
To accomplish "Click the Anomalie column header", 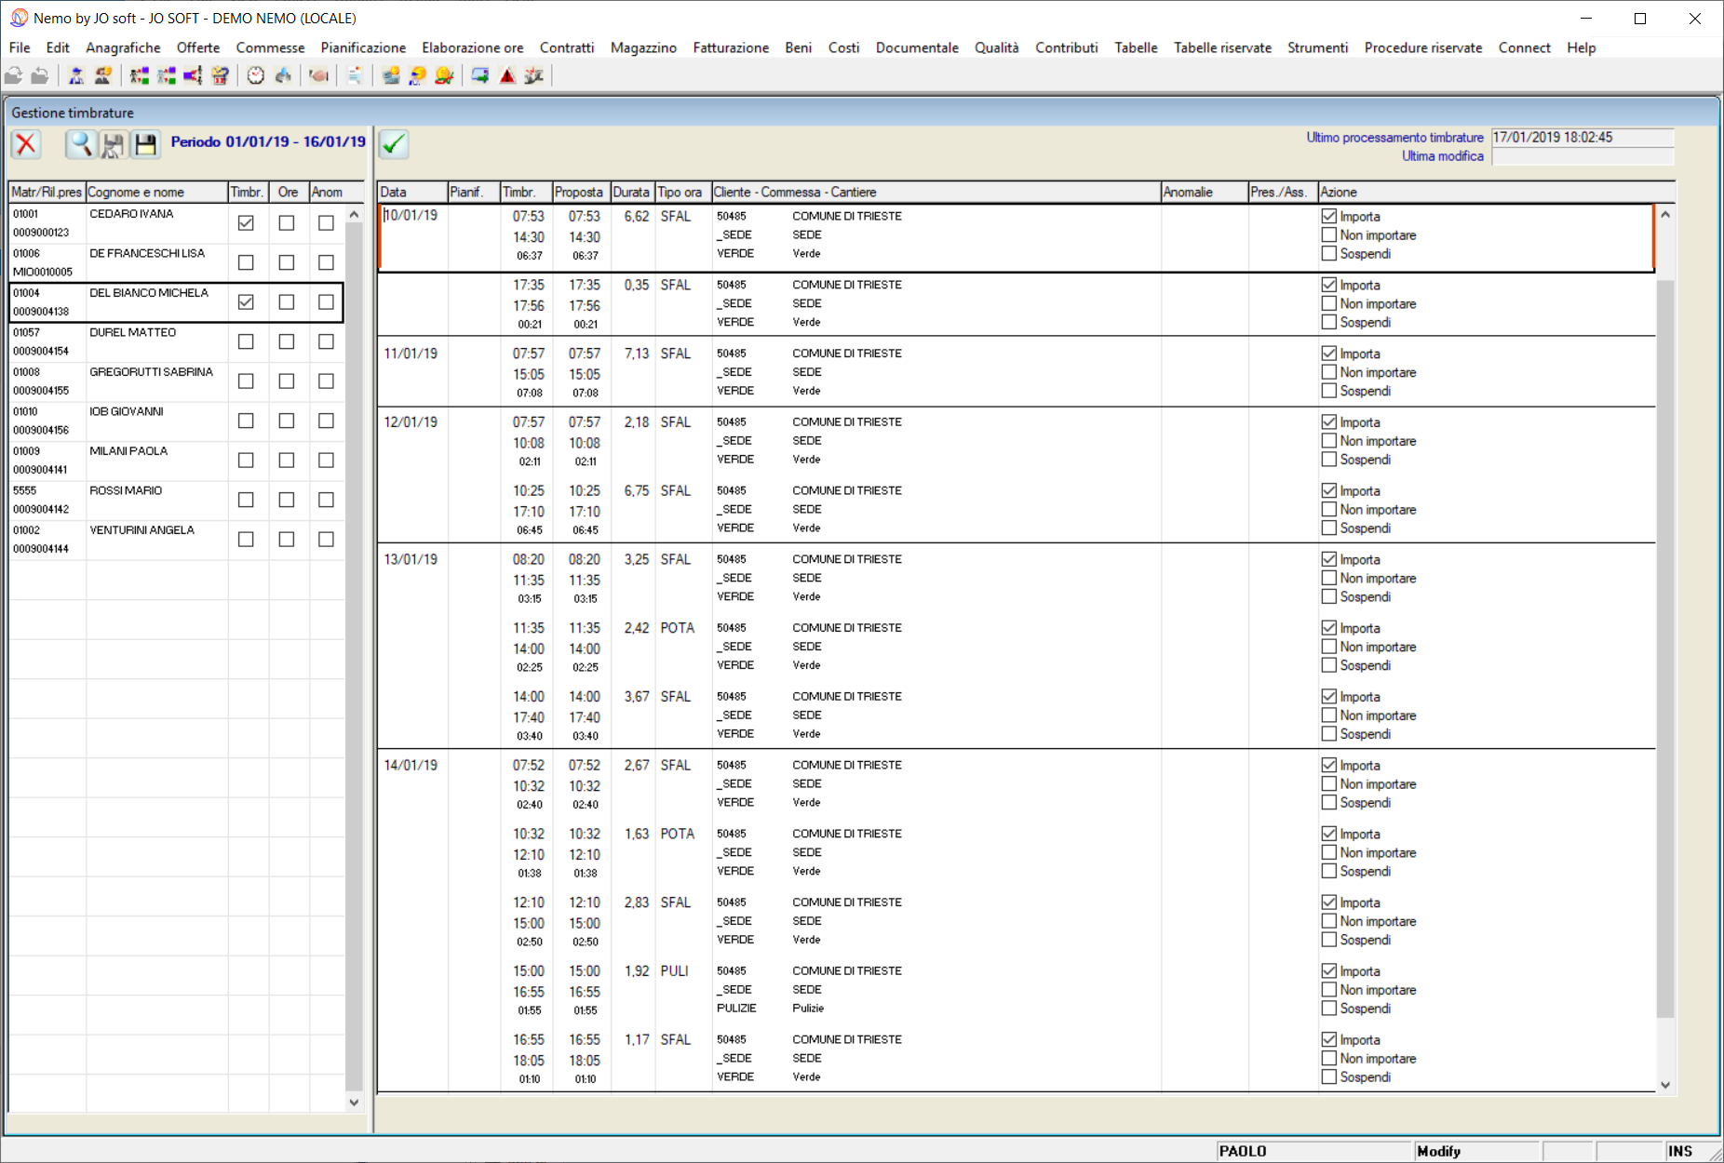I will coord(1203,192).
